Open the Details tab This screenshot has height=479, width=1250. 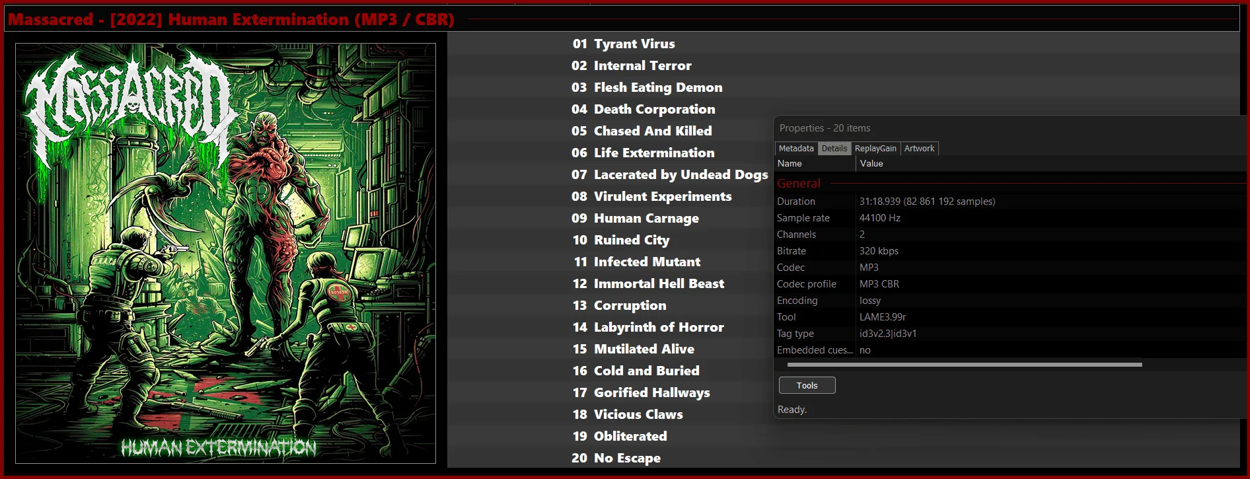pos(834,149)
